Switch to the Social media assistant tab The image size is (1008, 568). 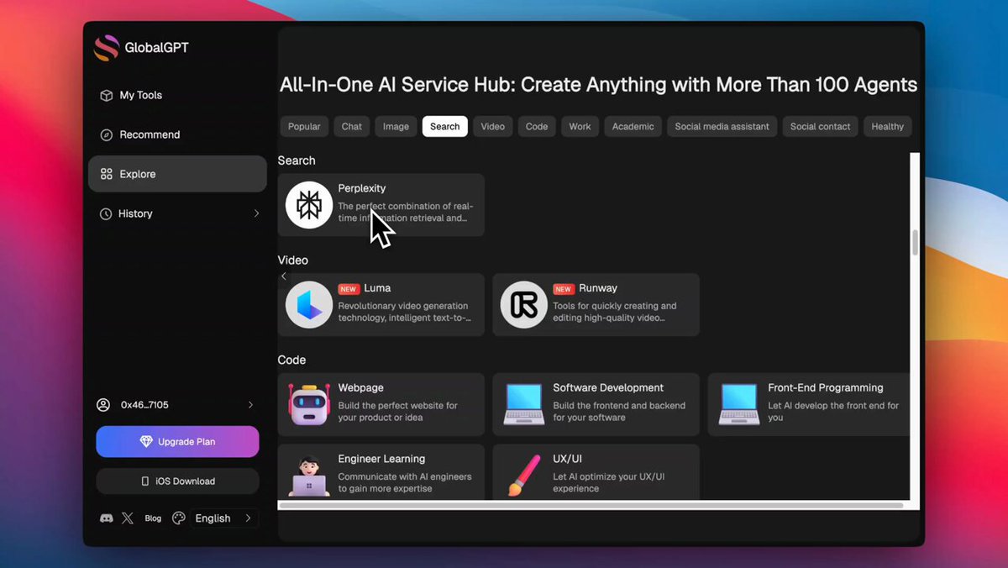tap(722, 127)
